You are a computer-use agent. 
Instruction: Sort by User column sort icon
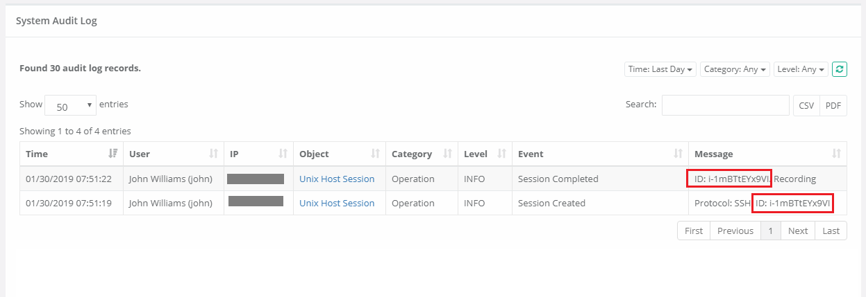point(214,154)
